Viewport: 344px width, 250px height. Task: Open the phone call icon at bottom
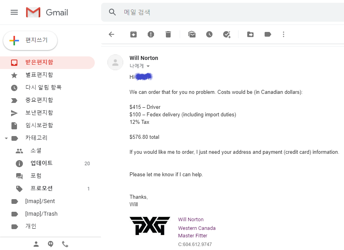coord(65,244)
